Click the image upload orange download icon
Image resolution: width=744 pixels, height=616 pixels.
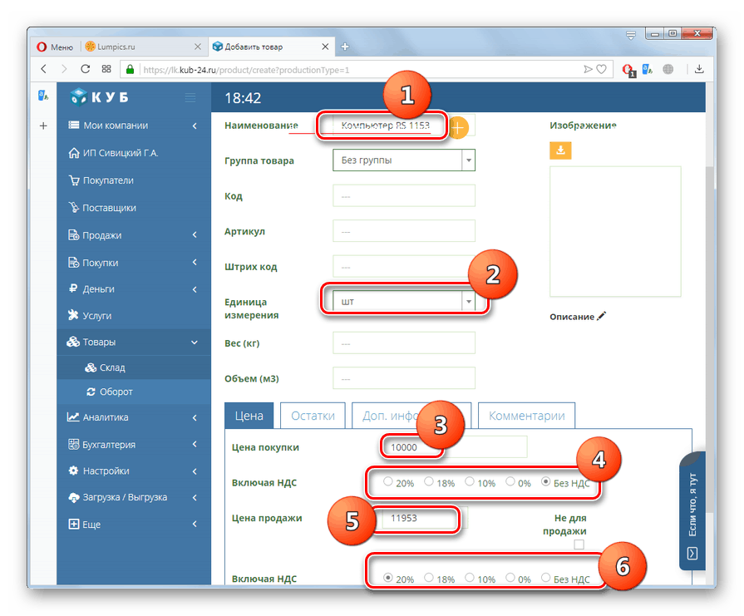560,150
